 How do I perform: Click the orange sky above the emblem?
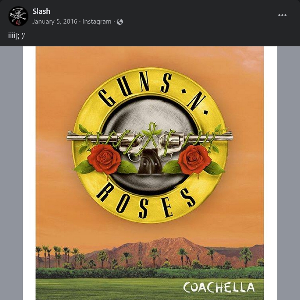(150, 57)
